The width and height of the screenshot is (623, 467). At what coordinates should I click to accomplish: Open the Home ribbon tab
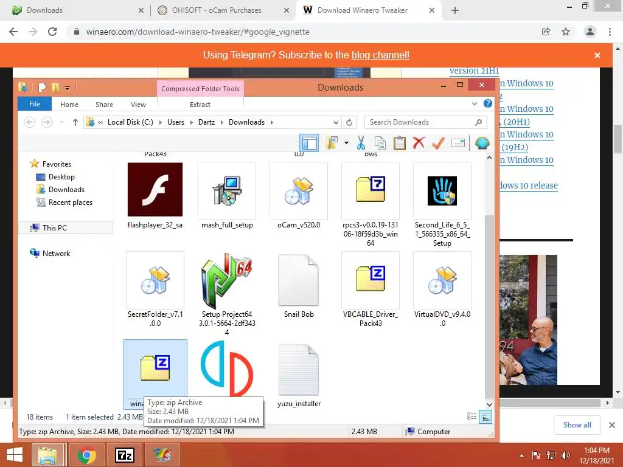(x=69, y=105)
